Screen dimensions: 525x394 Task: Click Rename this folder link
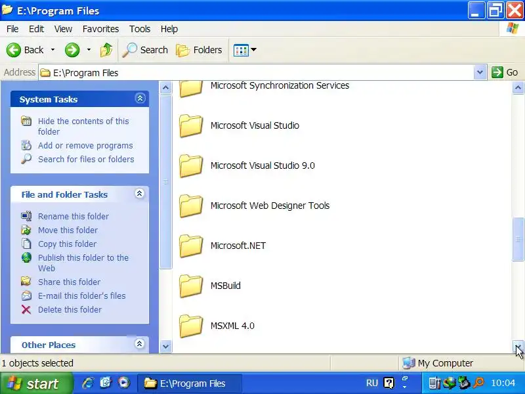(73, 217)
